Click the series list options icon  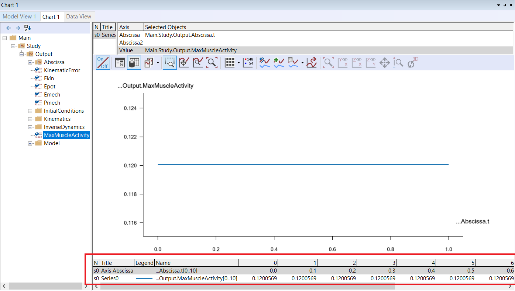click(x=293, y=63)
